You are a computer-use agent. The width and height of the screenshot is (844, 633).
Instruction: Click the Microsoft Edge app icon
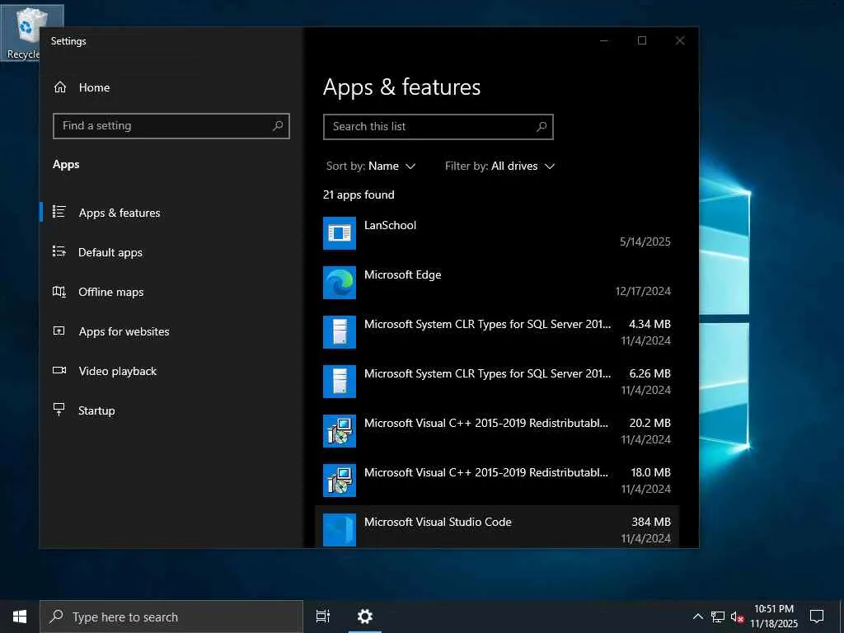coord(340,283)
